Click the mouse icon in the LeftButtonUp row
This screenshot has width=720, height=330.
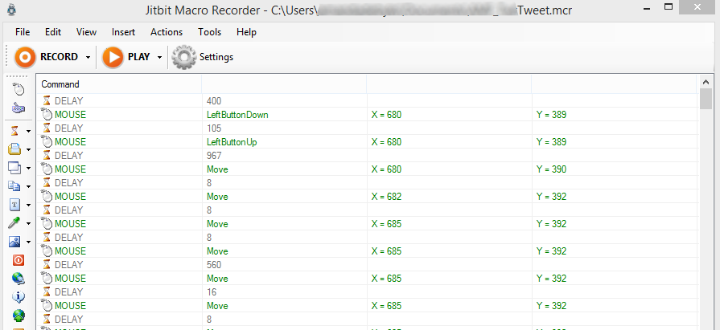point(47,142)
